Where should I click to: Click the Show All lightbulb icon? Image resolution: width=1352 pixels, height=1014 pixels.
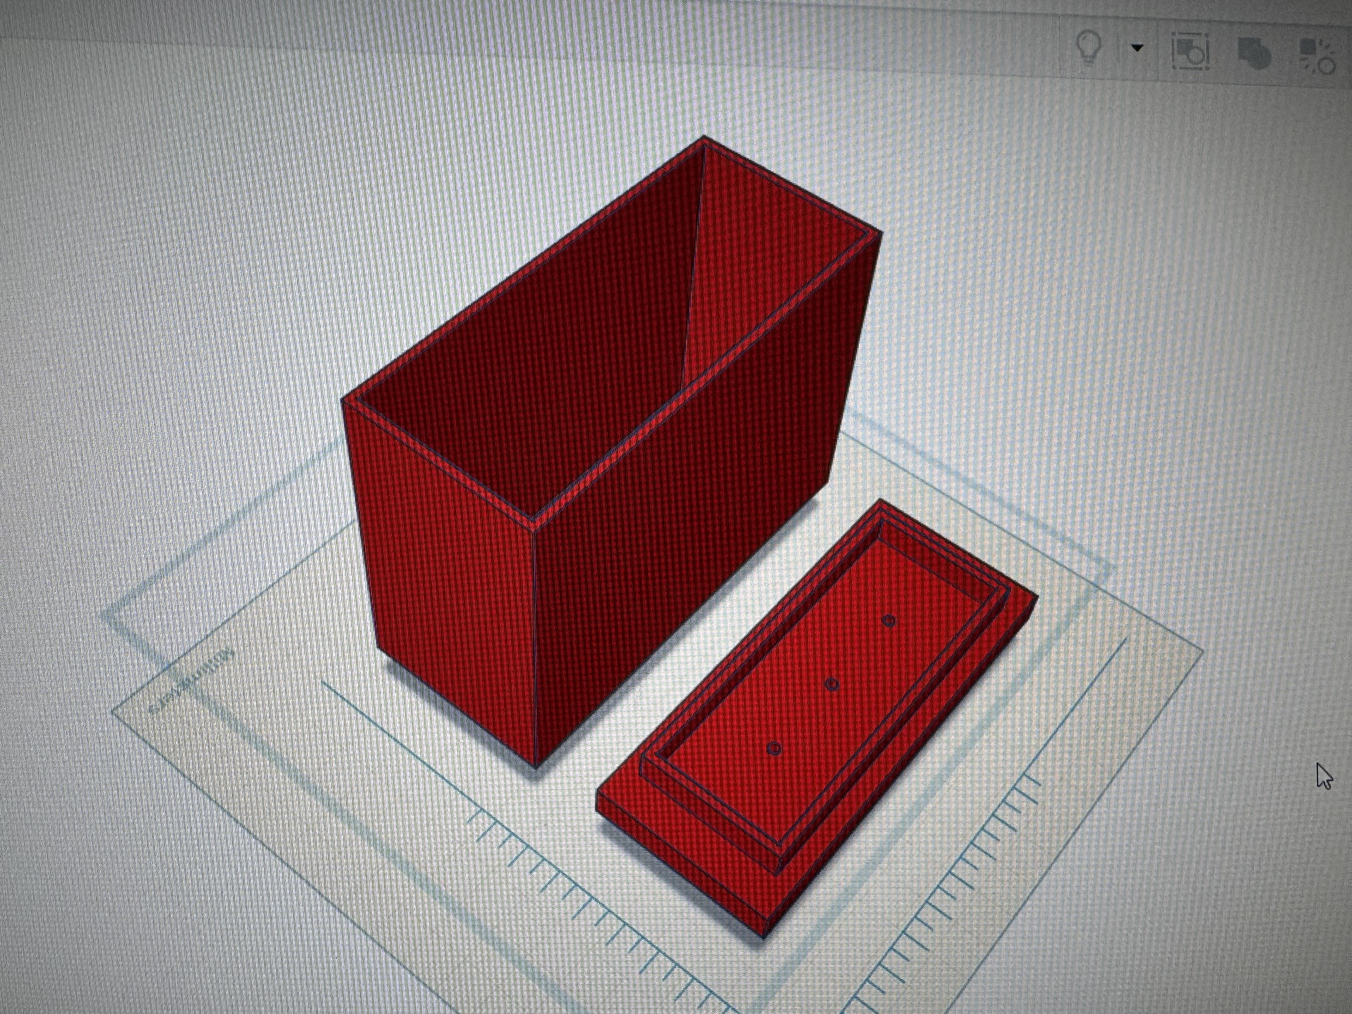pyautogui.click(x=1088, y=48)
